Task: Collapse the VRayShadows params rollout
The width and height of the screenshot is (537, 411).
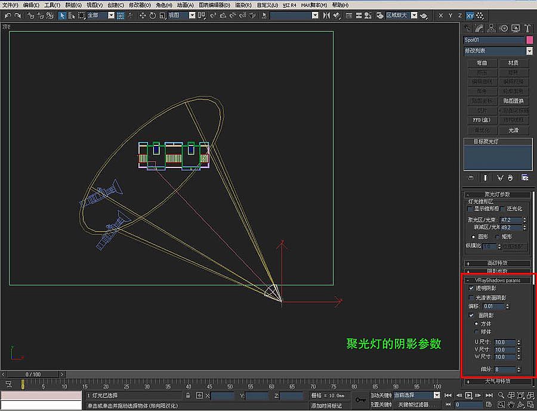Action: point(497,280)
